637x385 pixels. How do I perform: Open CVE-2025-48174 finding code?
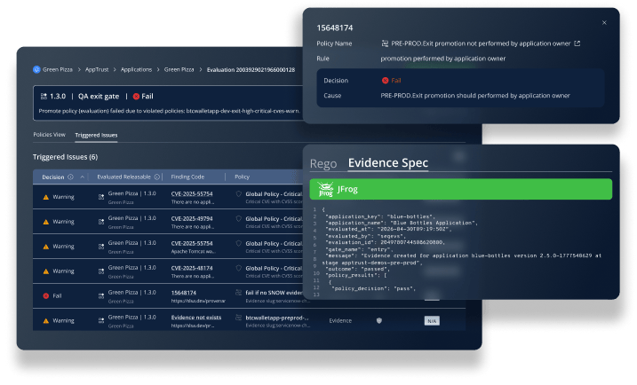tap(192, 268)
